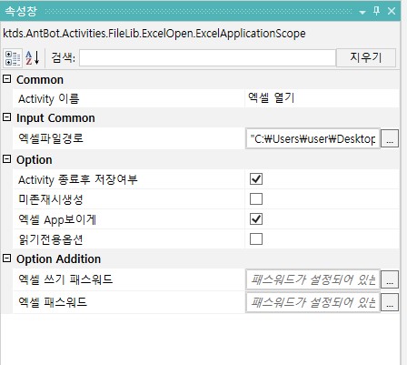Open the panel options dropdown arrow
This screenshot has height=365, width=407.
[x=362, y=12]
